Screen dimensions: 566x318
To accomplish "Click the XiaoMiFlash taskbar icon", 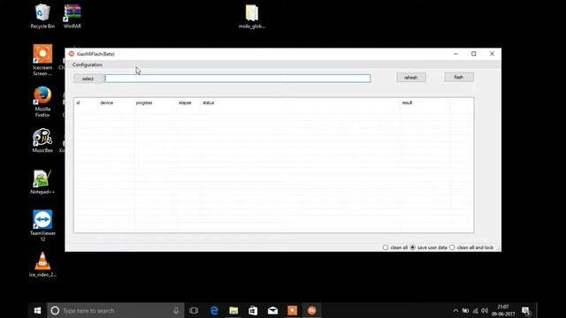I will pos(311,310).
